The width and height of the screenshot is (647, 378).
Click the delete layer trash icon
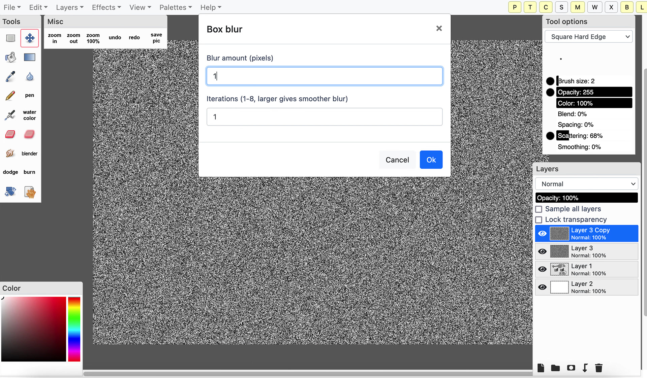(x=598, y=368)
